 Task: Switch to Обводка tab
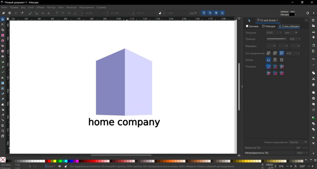268,26
